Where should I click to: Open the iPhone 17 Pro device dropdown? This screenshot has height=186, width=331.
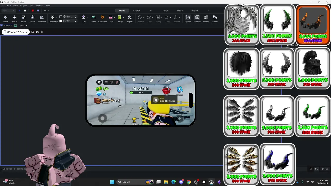click(16, 32)
